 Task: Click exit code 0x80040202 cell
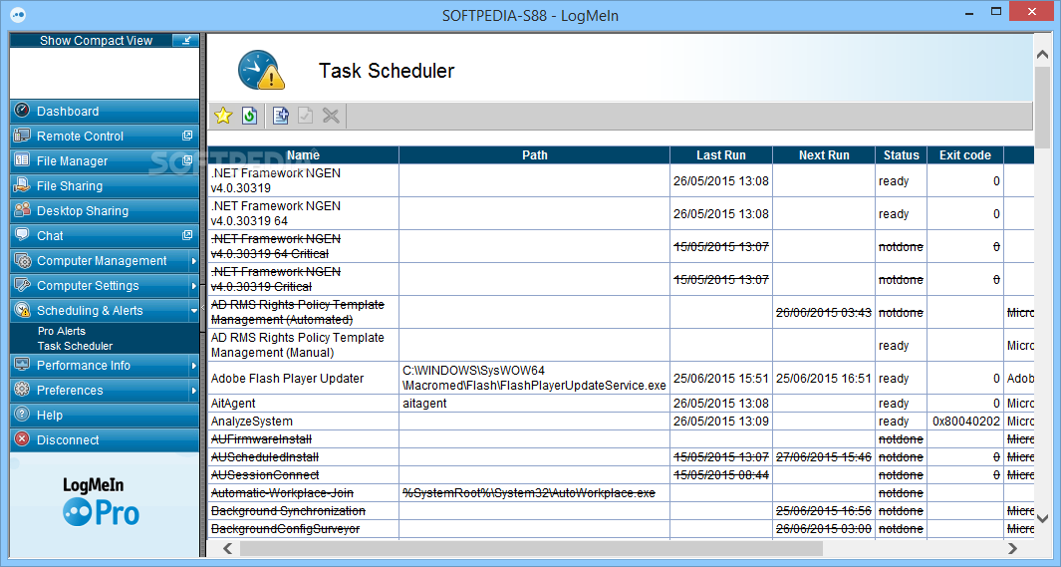965,421
